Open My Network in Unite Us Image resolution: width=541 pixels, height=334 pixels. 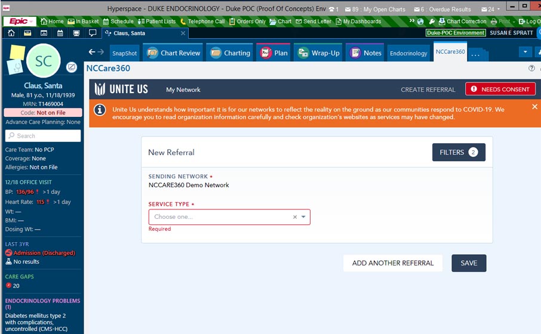[x=183, y=89]
